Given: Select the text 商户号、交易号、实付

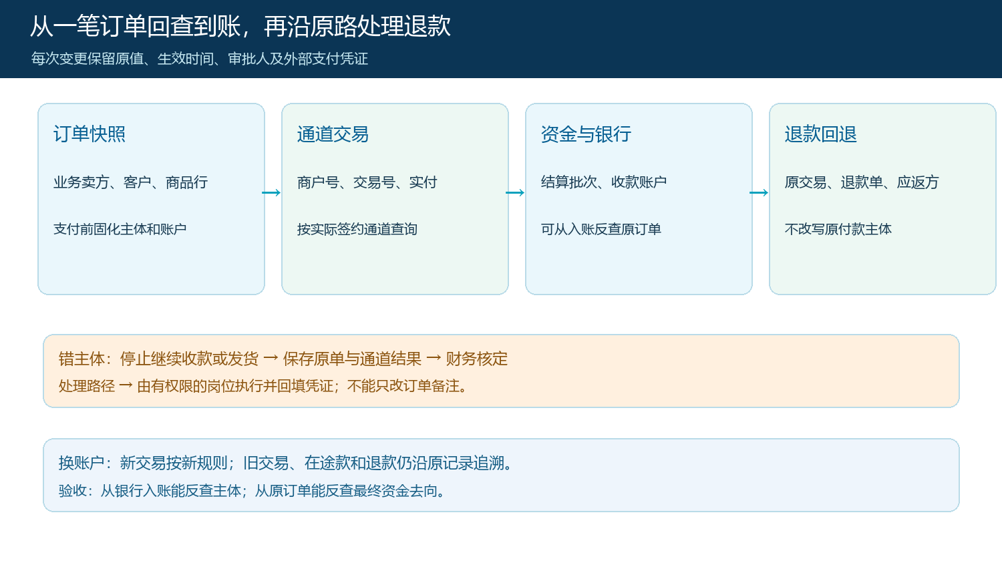Looking at the screenshot, I should pos(367,182).
